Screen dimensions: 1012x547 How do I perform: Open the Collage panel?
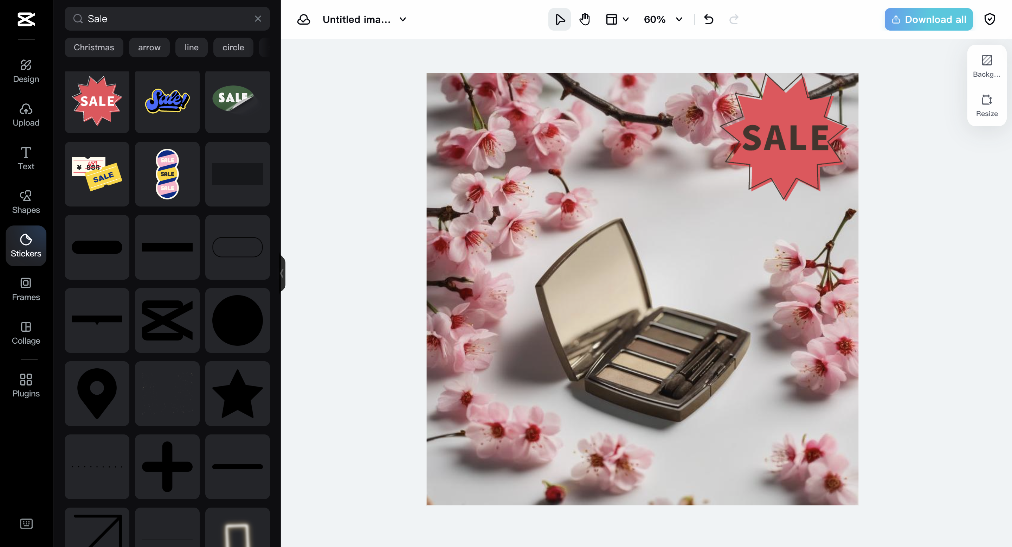click(x=26, y=333)
